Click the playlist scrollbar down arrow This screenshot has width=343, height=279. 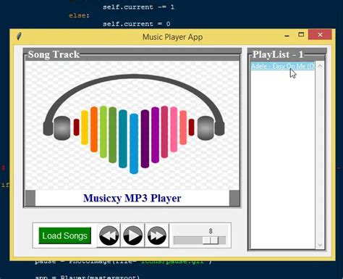click(x=320, y=245)
